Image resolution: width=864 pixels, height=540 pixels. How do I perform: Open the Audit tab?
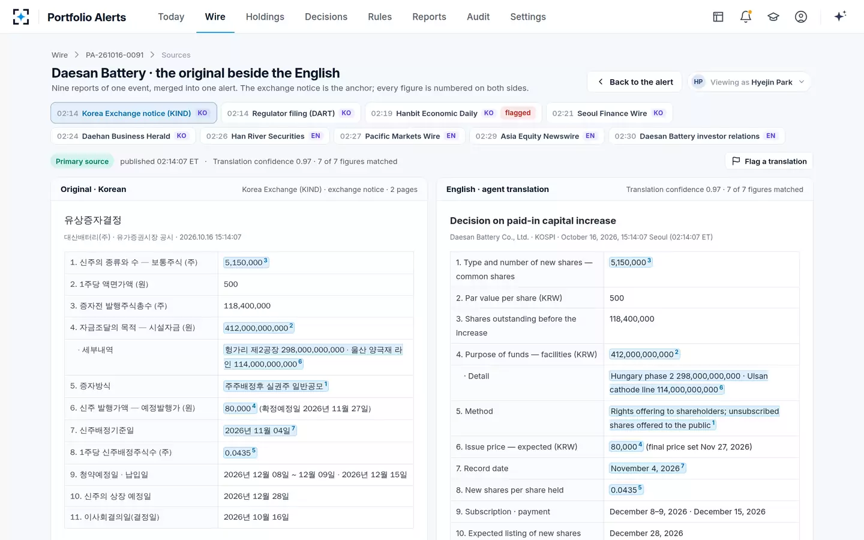[x=478, y=17]
